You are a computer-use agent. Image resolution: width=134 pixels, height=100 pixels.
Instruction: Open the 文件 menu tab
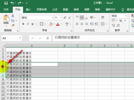[x=6, y=10]
